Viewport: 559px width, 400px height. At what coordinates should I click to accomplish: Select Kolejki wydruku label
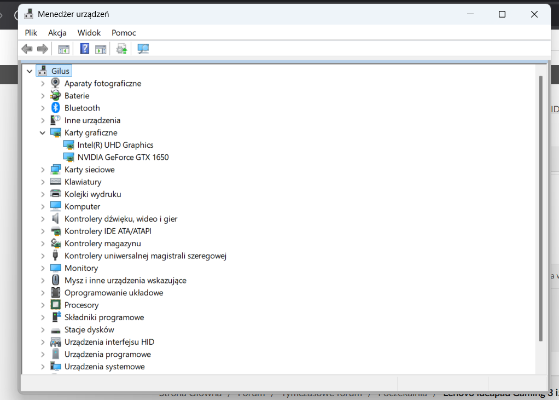(x=92, y=194)
